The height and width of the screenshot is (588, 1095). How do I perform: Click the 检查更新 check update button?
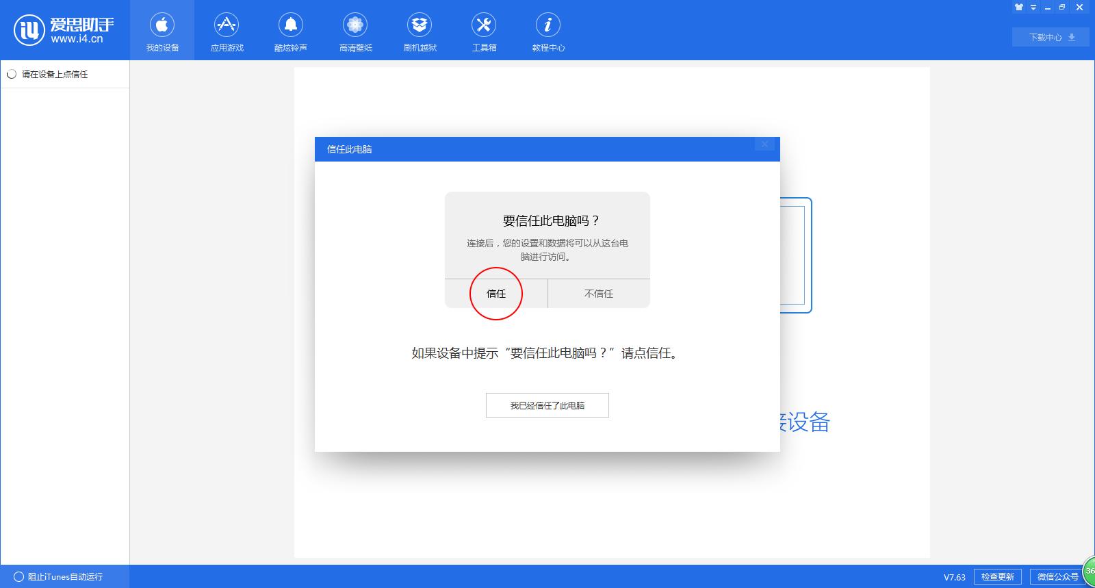coord(998,577)
